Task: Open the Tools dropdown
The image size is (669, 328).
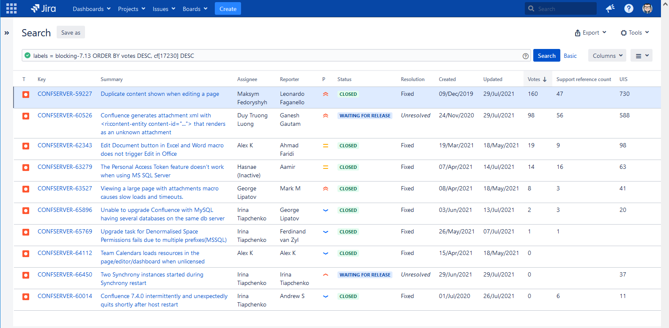Action: coord(634,33)
